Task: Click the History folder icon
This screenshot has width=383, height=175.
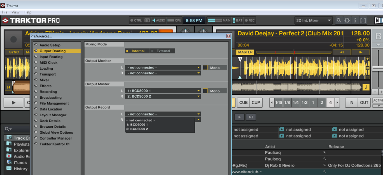Action: point(9,168)
